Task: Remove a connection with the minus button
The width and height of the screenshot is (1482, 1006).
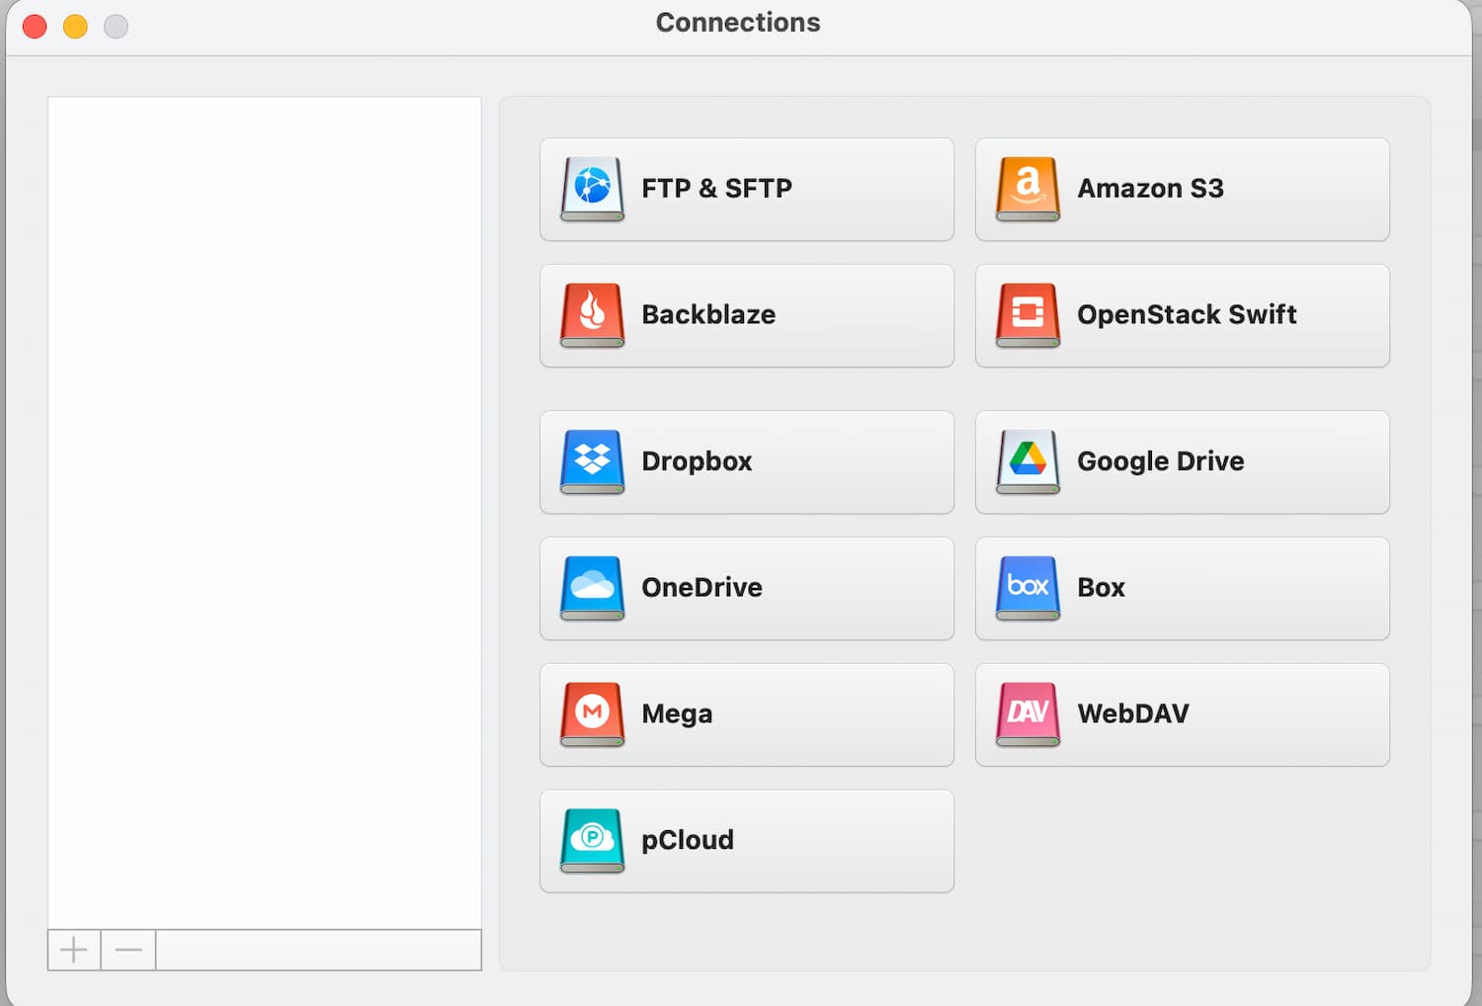Action: [128, 951]
